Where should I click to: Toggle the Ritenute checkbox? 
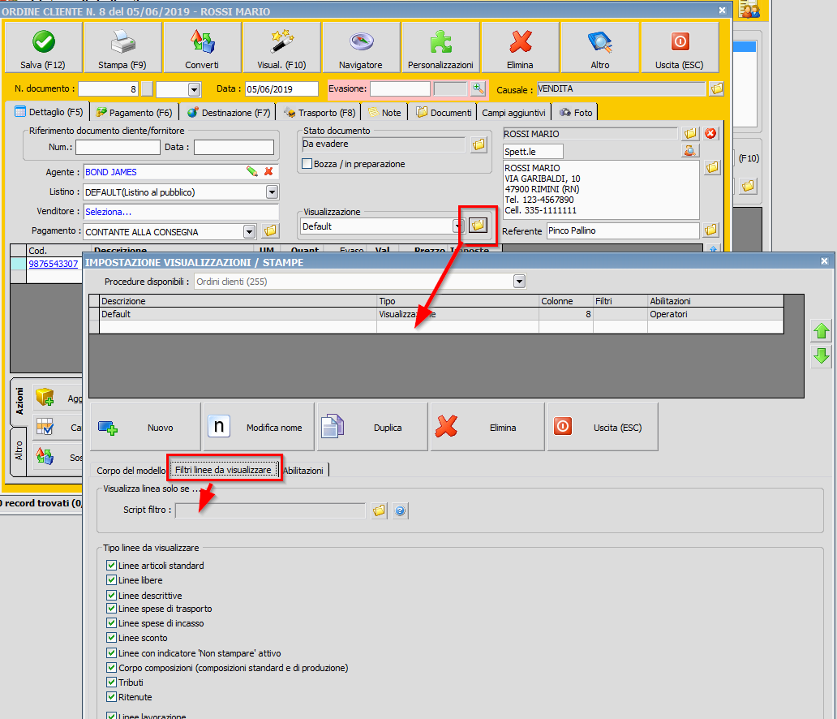112,696
